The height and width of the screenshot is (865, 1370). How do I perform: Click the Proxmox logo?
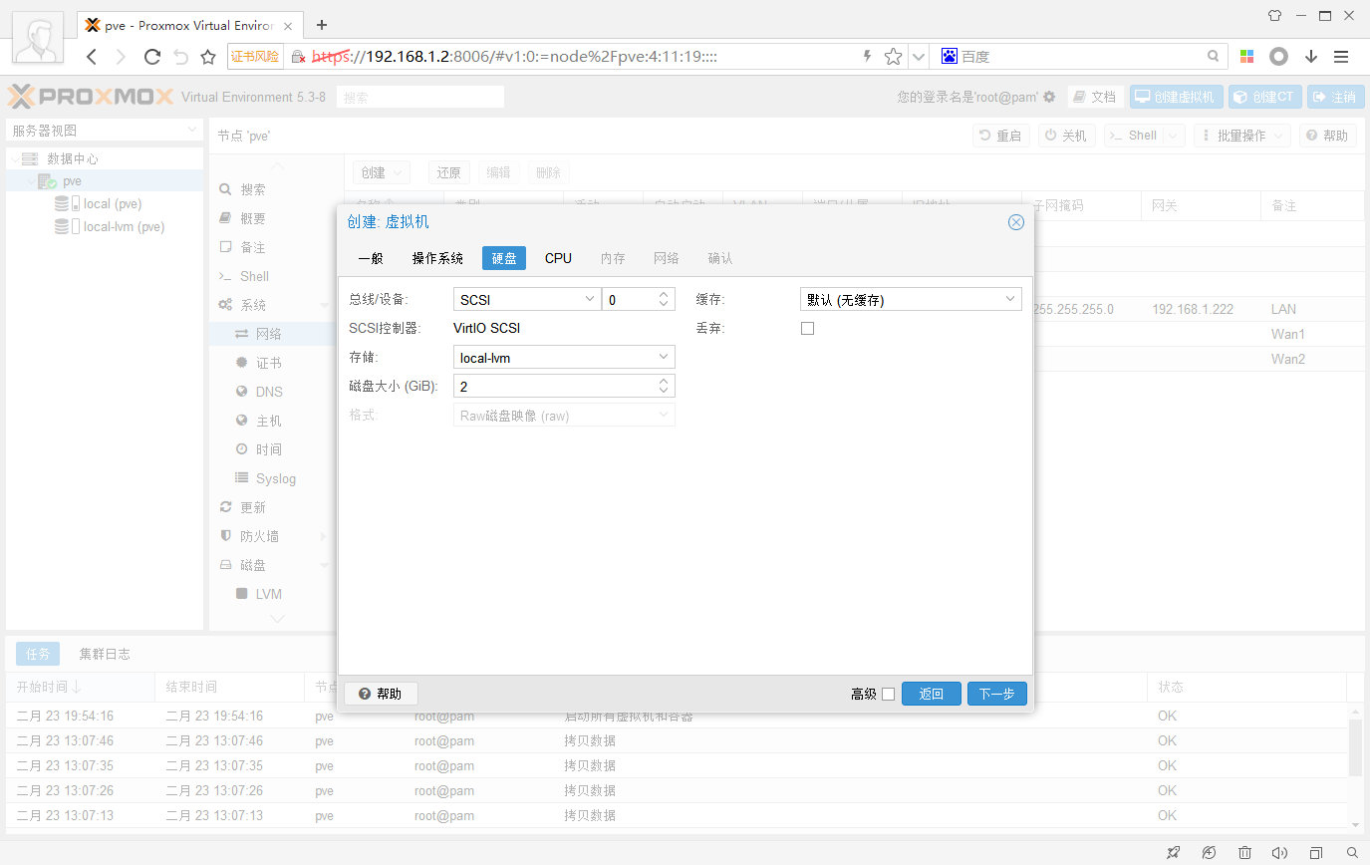click(x=91, y=97)
